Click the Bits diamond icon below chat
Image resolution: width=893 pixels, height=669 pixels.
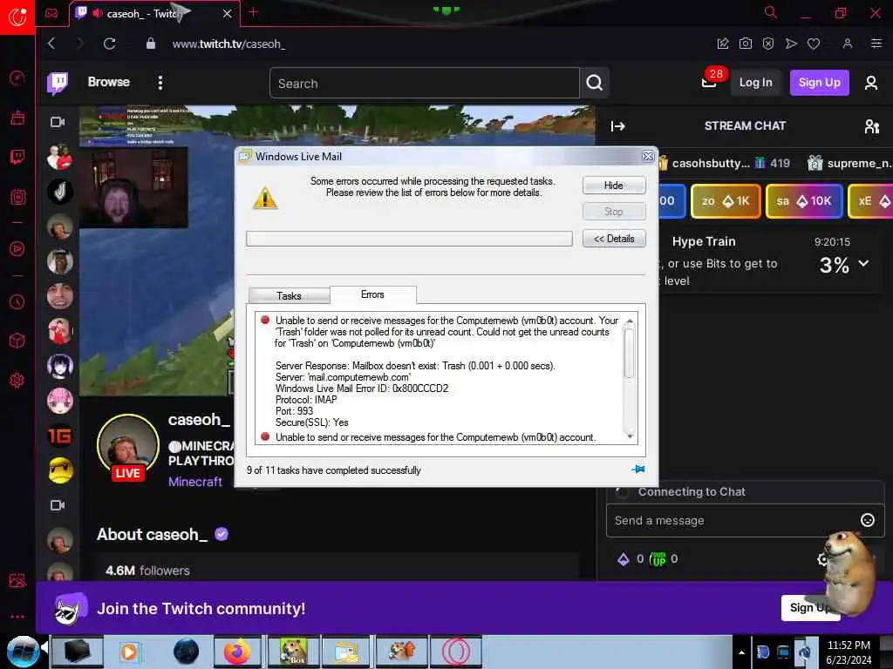pos(624,559)
